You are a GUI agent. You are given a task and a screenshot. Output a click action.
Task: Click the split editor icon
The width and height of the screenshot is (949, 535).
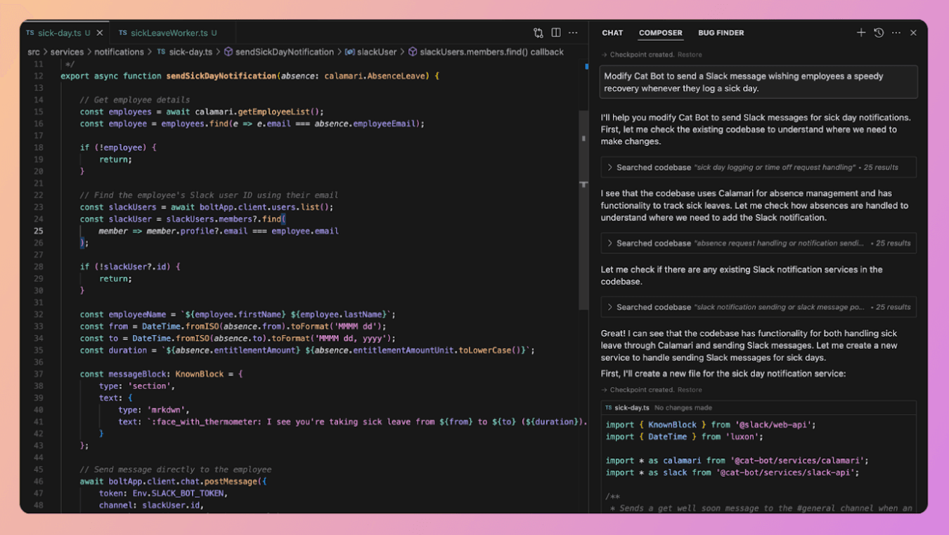(556, 33)
